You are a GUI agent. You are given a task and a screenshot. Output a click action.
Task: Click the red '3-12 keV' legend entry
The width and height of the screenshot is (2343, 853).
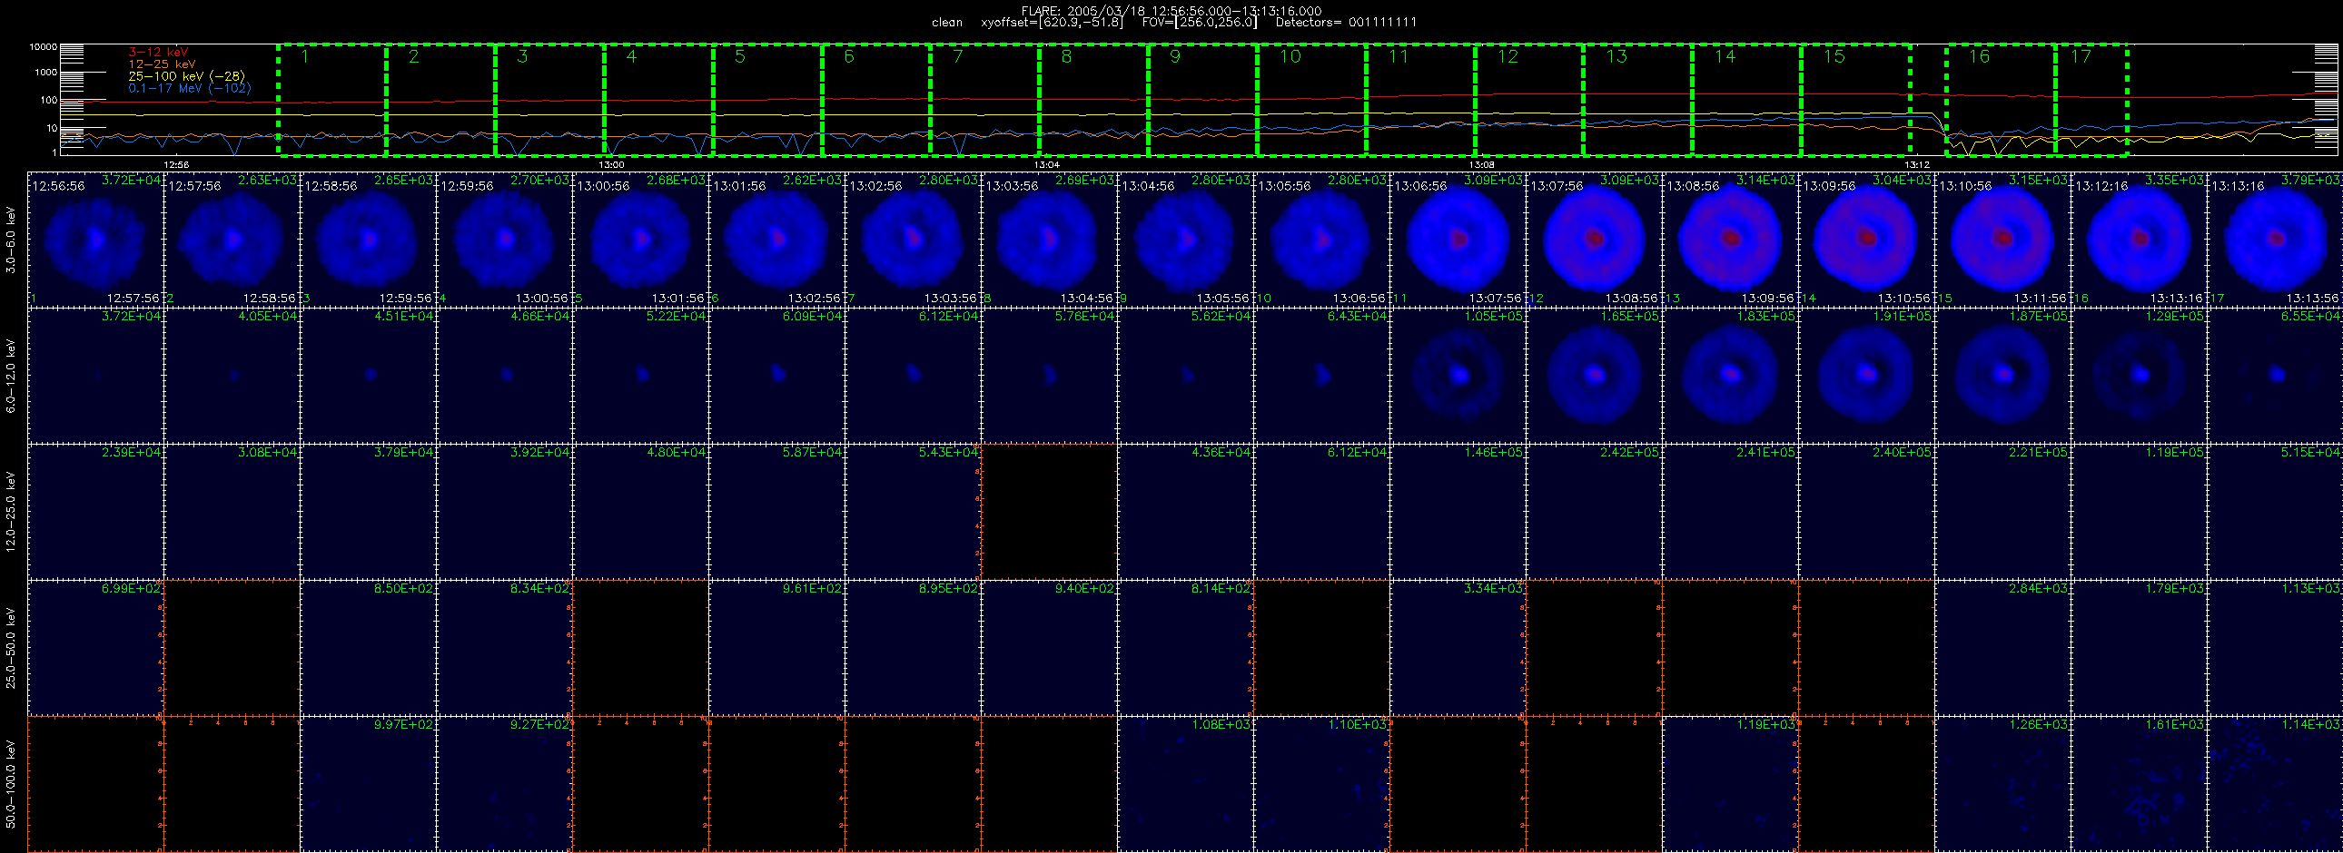tap(159, 53)
